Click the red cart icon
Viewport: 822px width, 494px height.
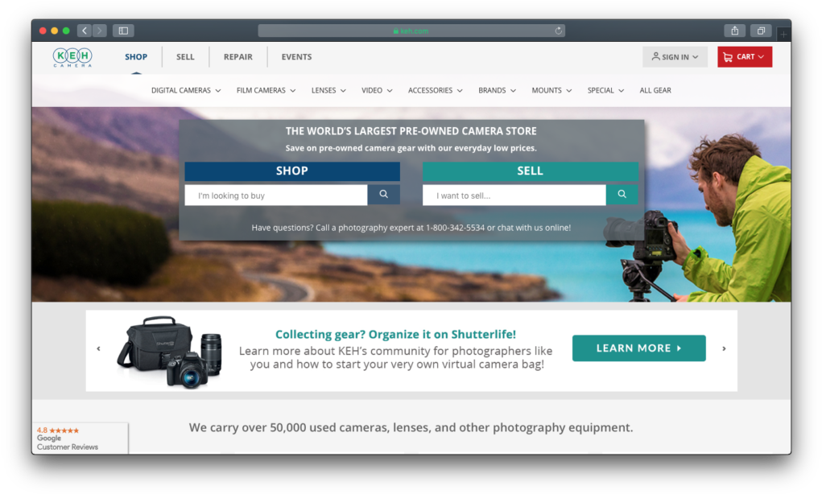click(x=728, y=57)
